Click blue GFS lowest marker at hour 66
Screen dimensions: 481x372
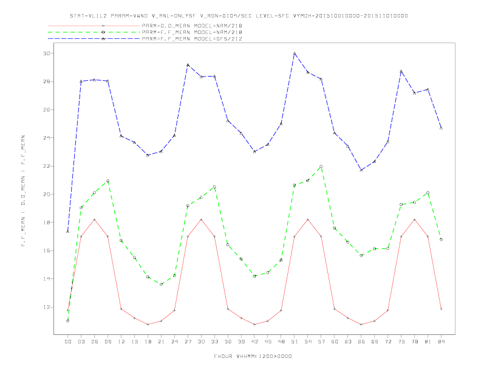coord(361,170)
